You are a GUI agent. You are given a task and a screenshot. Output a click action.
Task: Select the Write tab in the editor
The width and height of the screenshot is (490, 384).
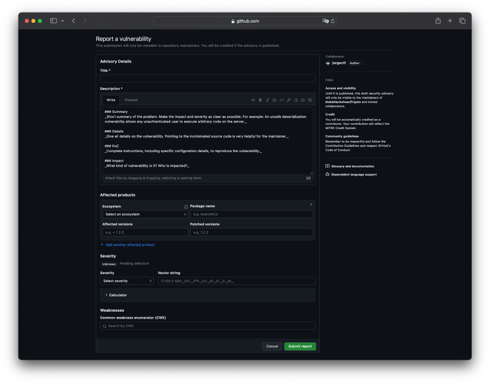pyautogui.click(x=111, y=100)
